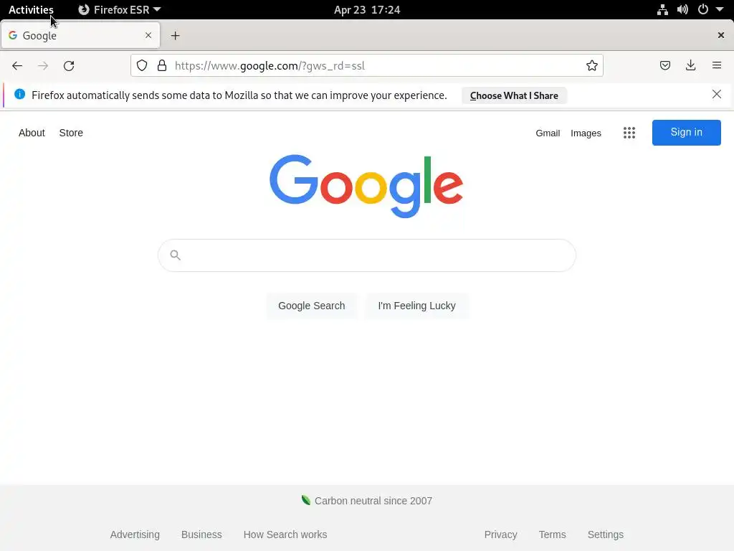Viewport: 734px width, 551px height.
Task: Close the Firefox window
Action: click(x=721, y=35)
